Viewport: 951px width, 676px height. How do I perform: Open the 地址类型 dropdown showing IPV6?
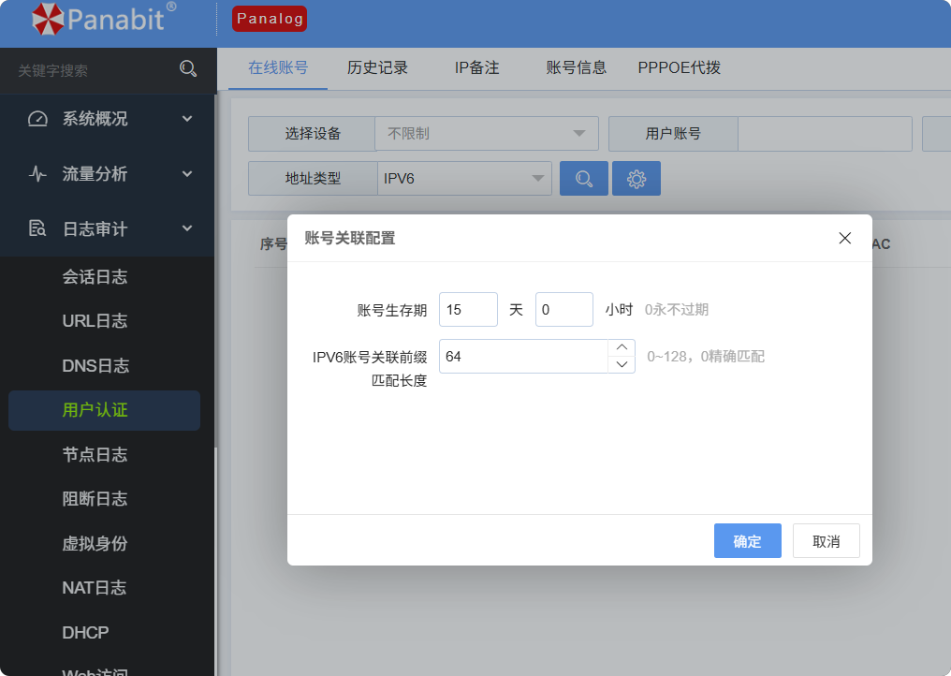(x=464, y=179)
